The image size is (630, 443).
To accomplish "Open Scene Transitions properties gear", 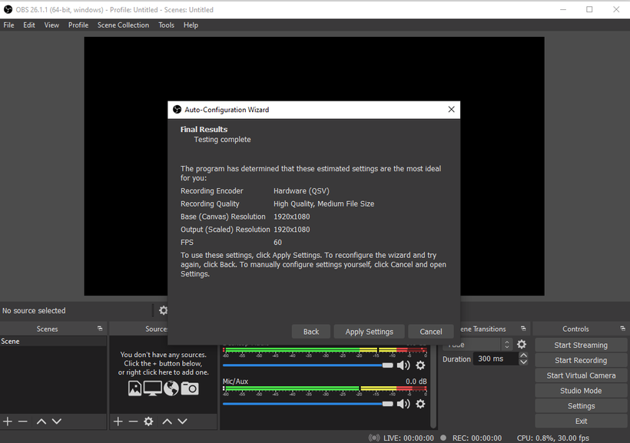I will point(521,344).
